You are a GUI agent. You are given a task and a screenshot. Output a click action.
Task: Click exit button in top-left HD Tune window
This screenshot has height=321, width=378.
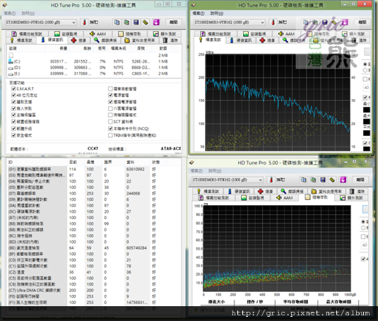point(174,22)
